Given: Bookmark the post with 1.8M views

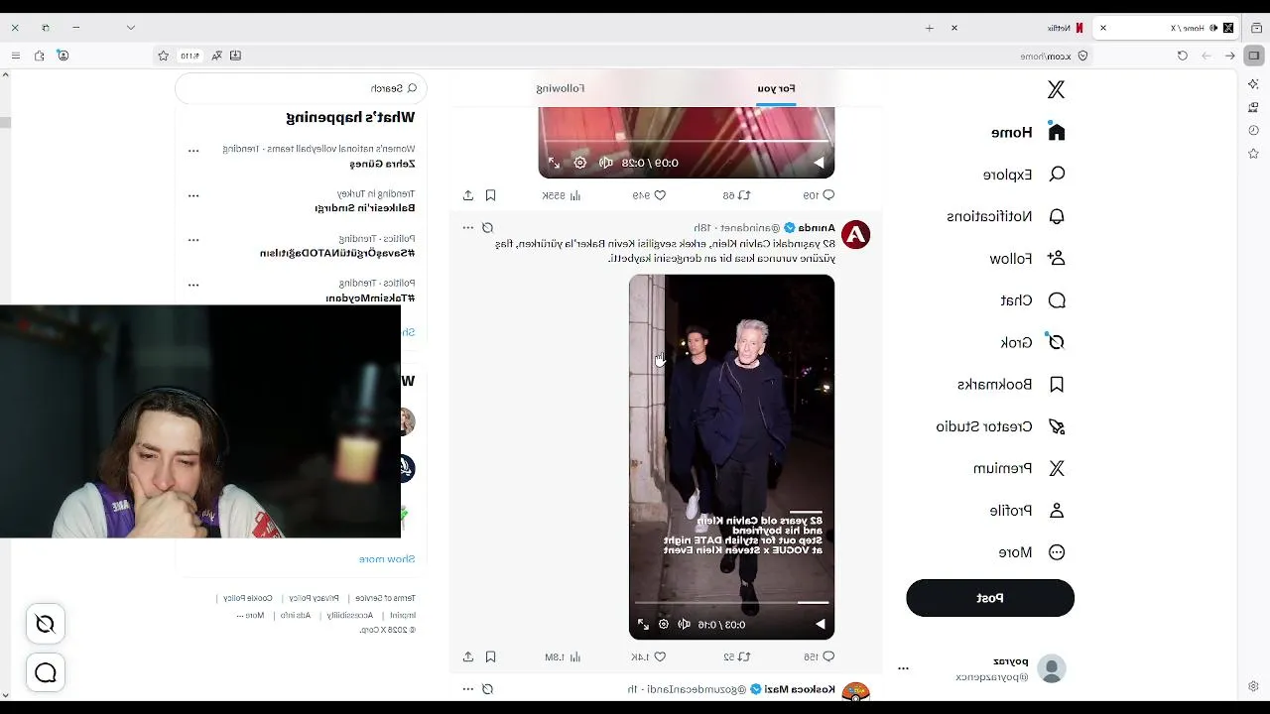Looking at the screenshot, I should point(490,656).
